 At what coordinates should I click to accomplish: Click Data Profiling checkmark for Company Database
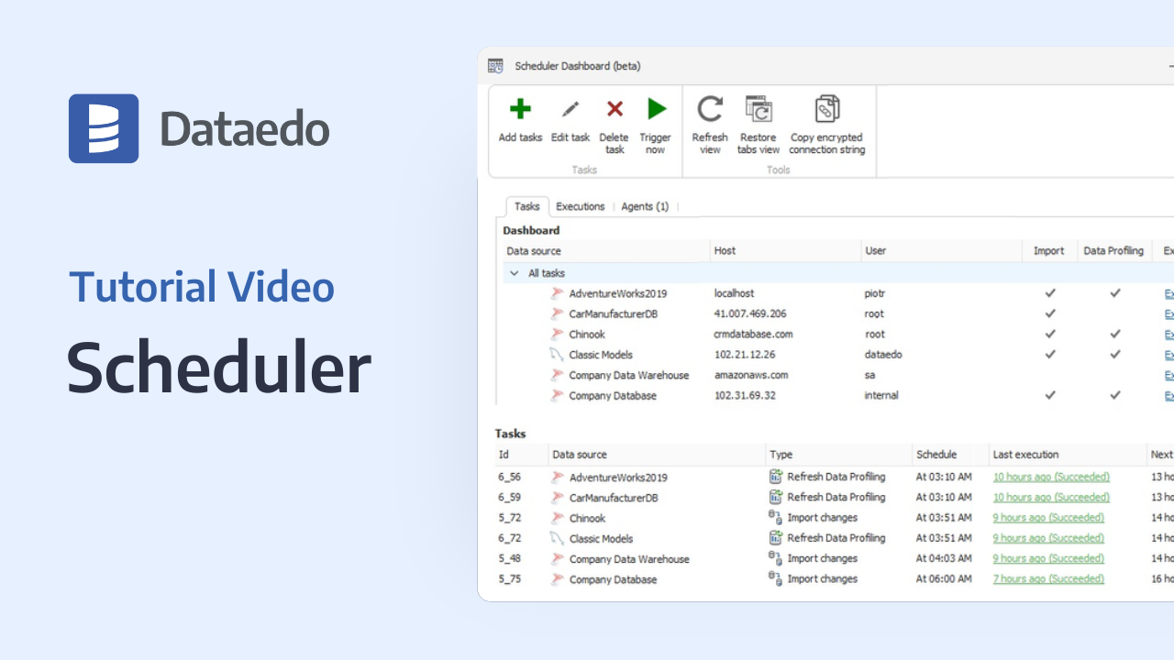(1115, 395)
